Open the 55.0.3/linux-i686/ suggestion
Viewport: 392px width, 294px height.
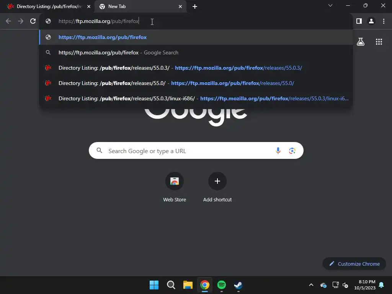coord(196,98)
